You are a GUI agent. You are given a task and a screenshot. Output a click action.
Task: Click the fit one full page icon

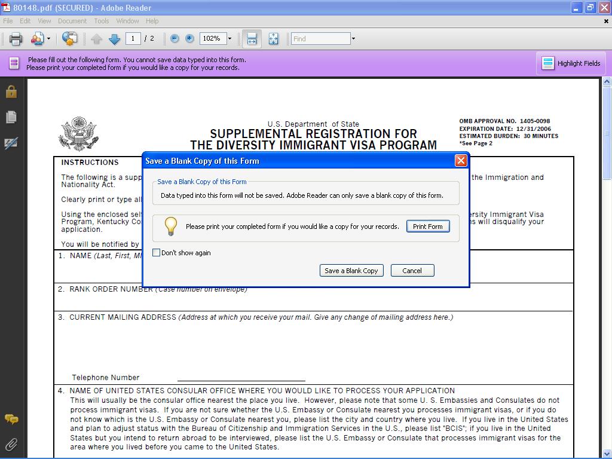tap(273, 39)
